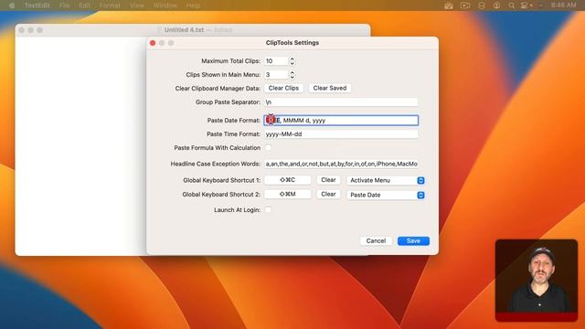Toggle the Launch At Login checkbox

pos(268,209)
